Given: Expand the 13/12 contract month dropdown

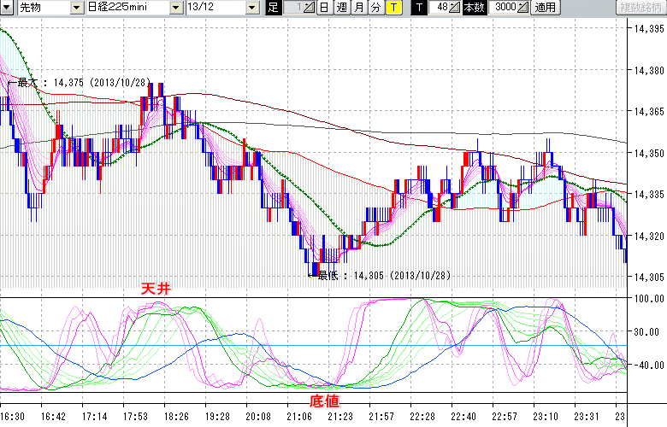Looking at the screenshot, I should click(x=251, y=8).
